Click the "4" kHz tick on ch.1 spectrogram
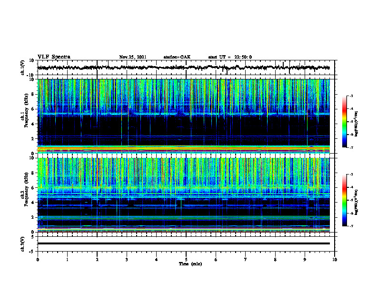The image size is (377, 291). click(33, 124)
